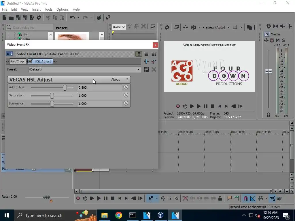
Task: Click Remove Selected Plug-In icon
Action: click(154, 61)
